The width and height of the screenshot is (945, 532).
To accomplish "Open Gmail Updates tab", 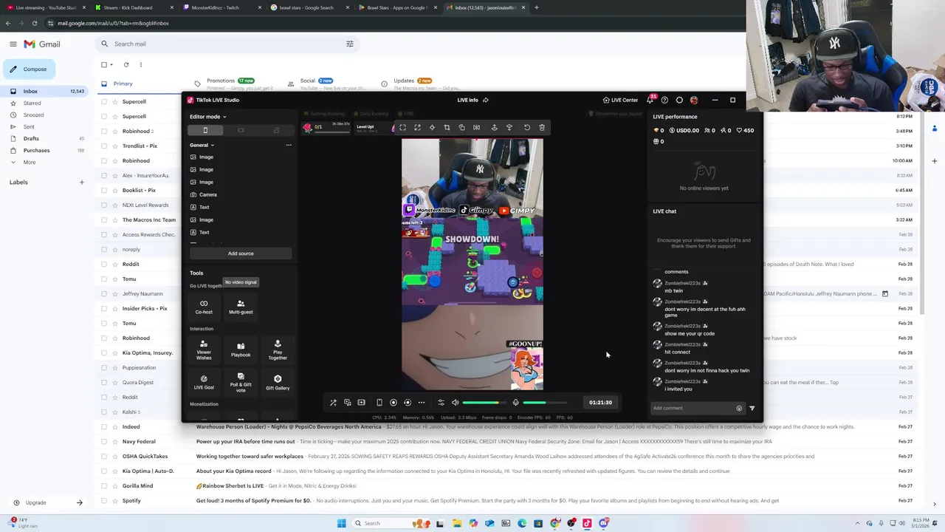I will click(x=420, y=83).
